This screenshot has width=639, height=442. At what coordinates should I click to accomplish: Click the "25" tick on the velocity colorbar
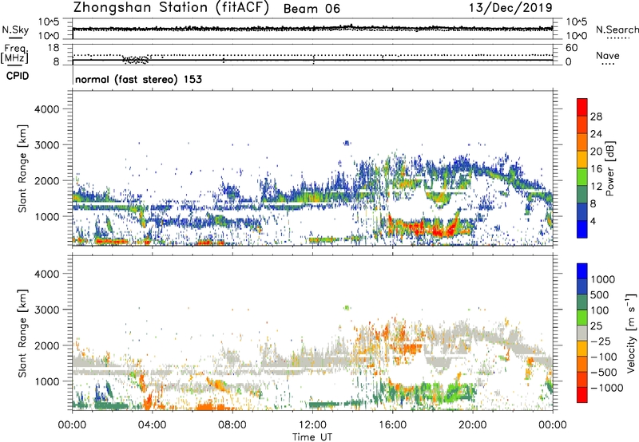pos(596,326)
